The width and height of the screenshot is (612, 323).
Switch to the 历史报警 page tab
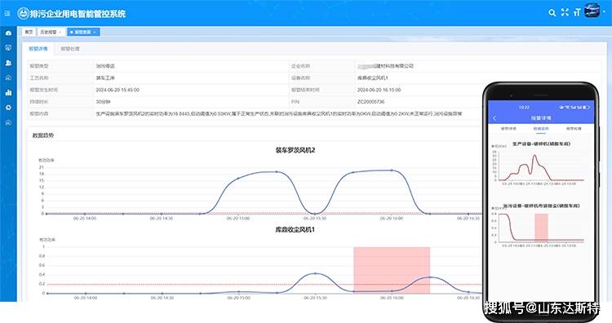pyautogui.click(x=51, y=32)
